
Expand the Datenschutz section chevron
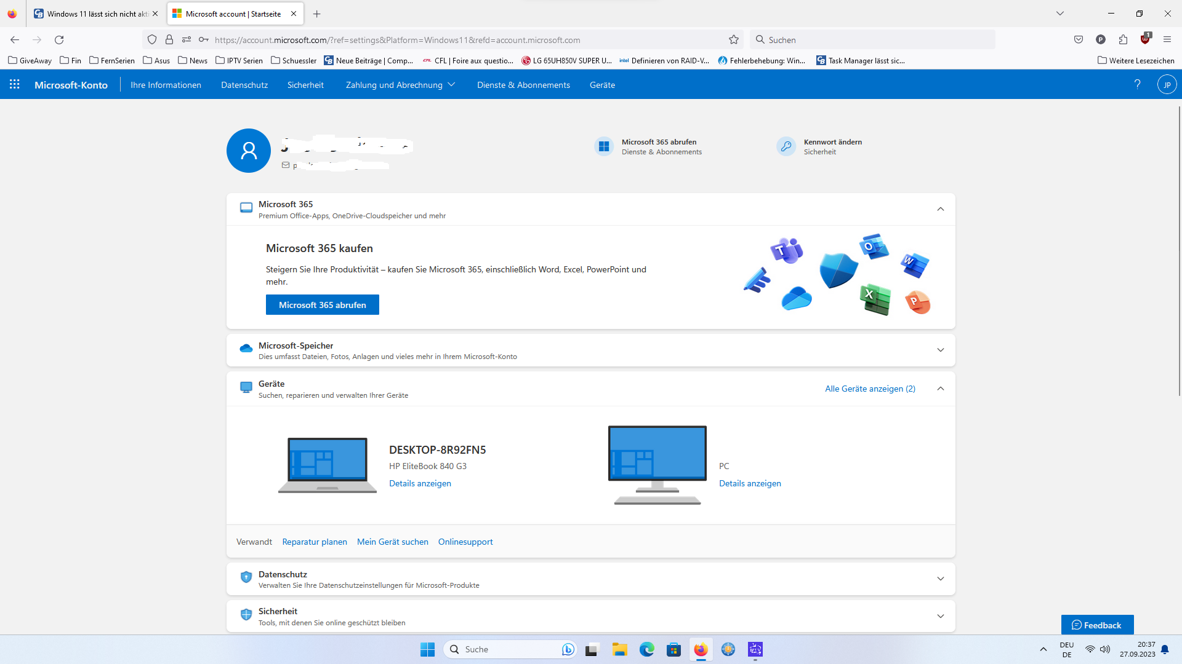point(940,579)
